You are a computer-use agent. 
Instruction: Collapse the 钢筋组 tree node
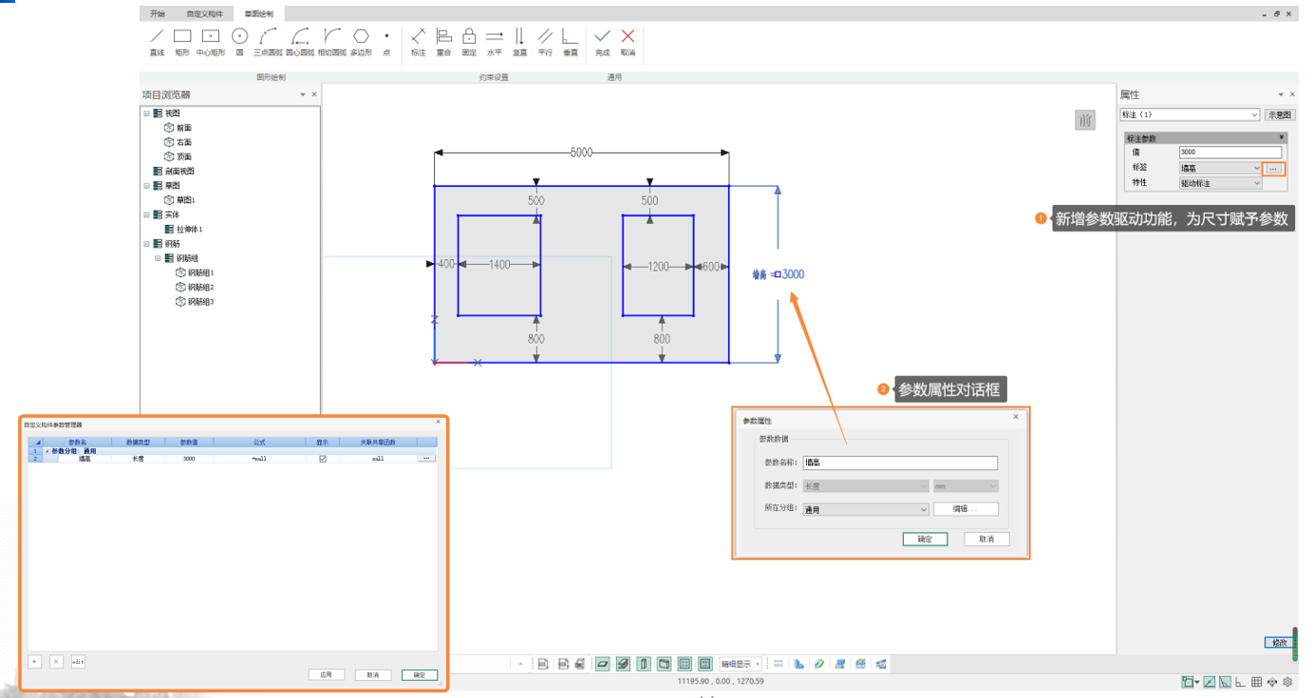point(159,258)
